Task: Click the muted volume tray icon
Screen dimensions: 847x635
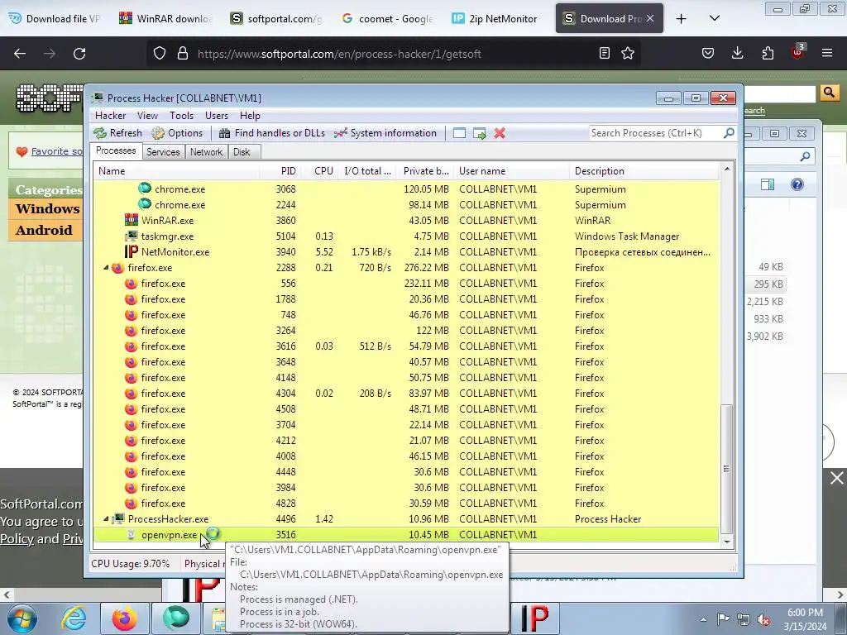Action: [x=763, y=618]
